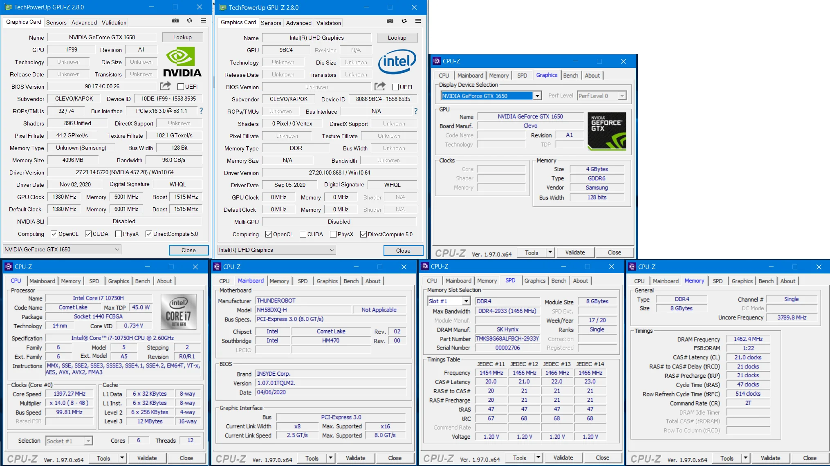The width and height of the screenshot is (830, 466).
Task: Expand Display Device Selection dropdown in CPU-Z
Action: coord(537,96)
